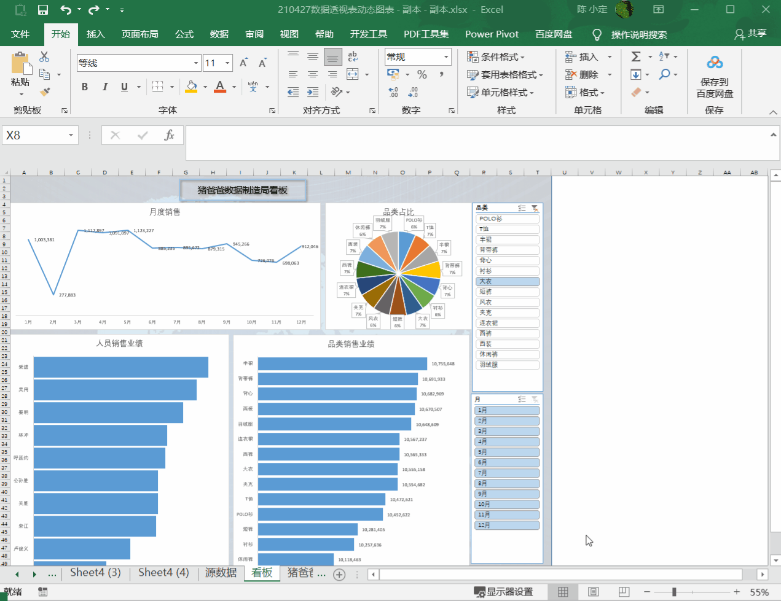The height and width of the screenshot is (601, 781).
Task: Click the zoom slider in status bar
Action: (674, 592)
